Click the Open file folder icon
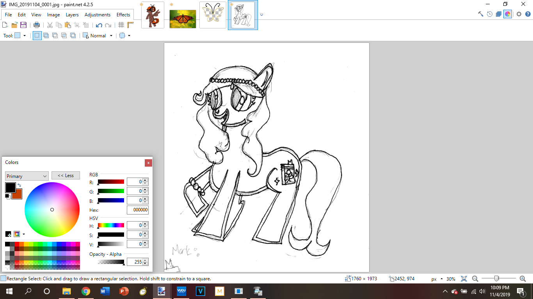 [x=14, y=25]
